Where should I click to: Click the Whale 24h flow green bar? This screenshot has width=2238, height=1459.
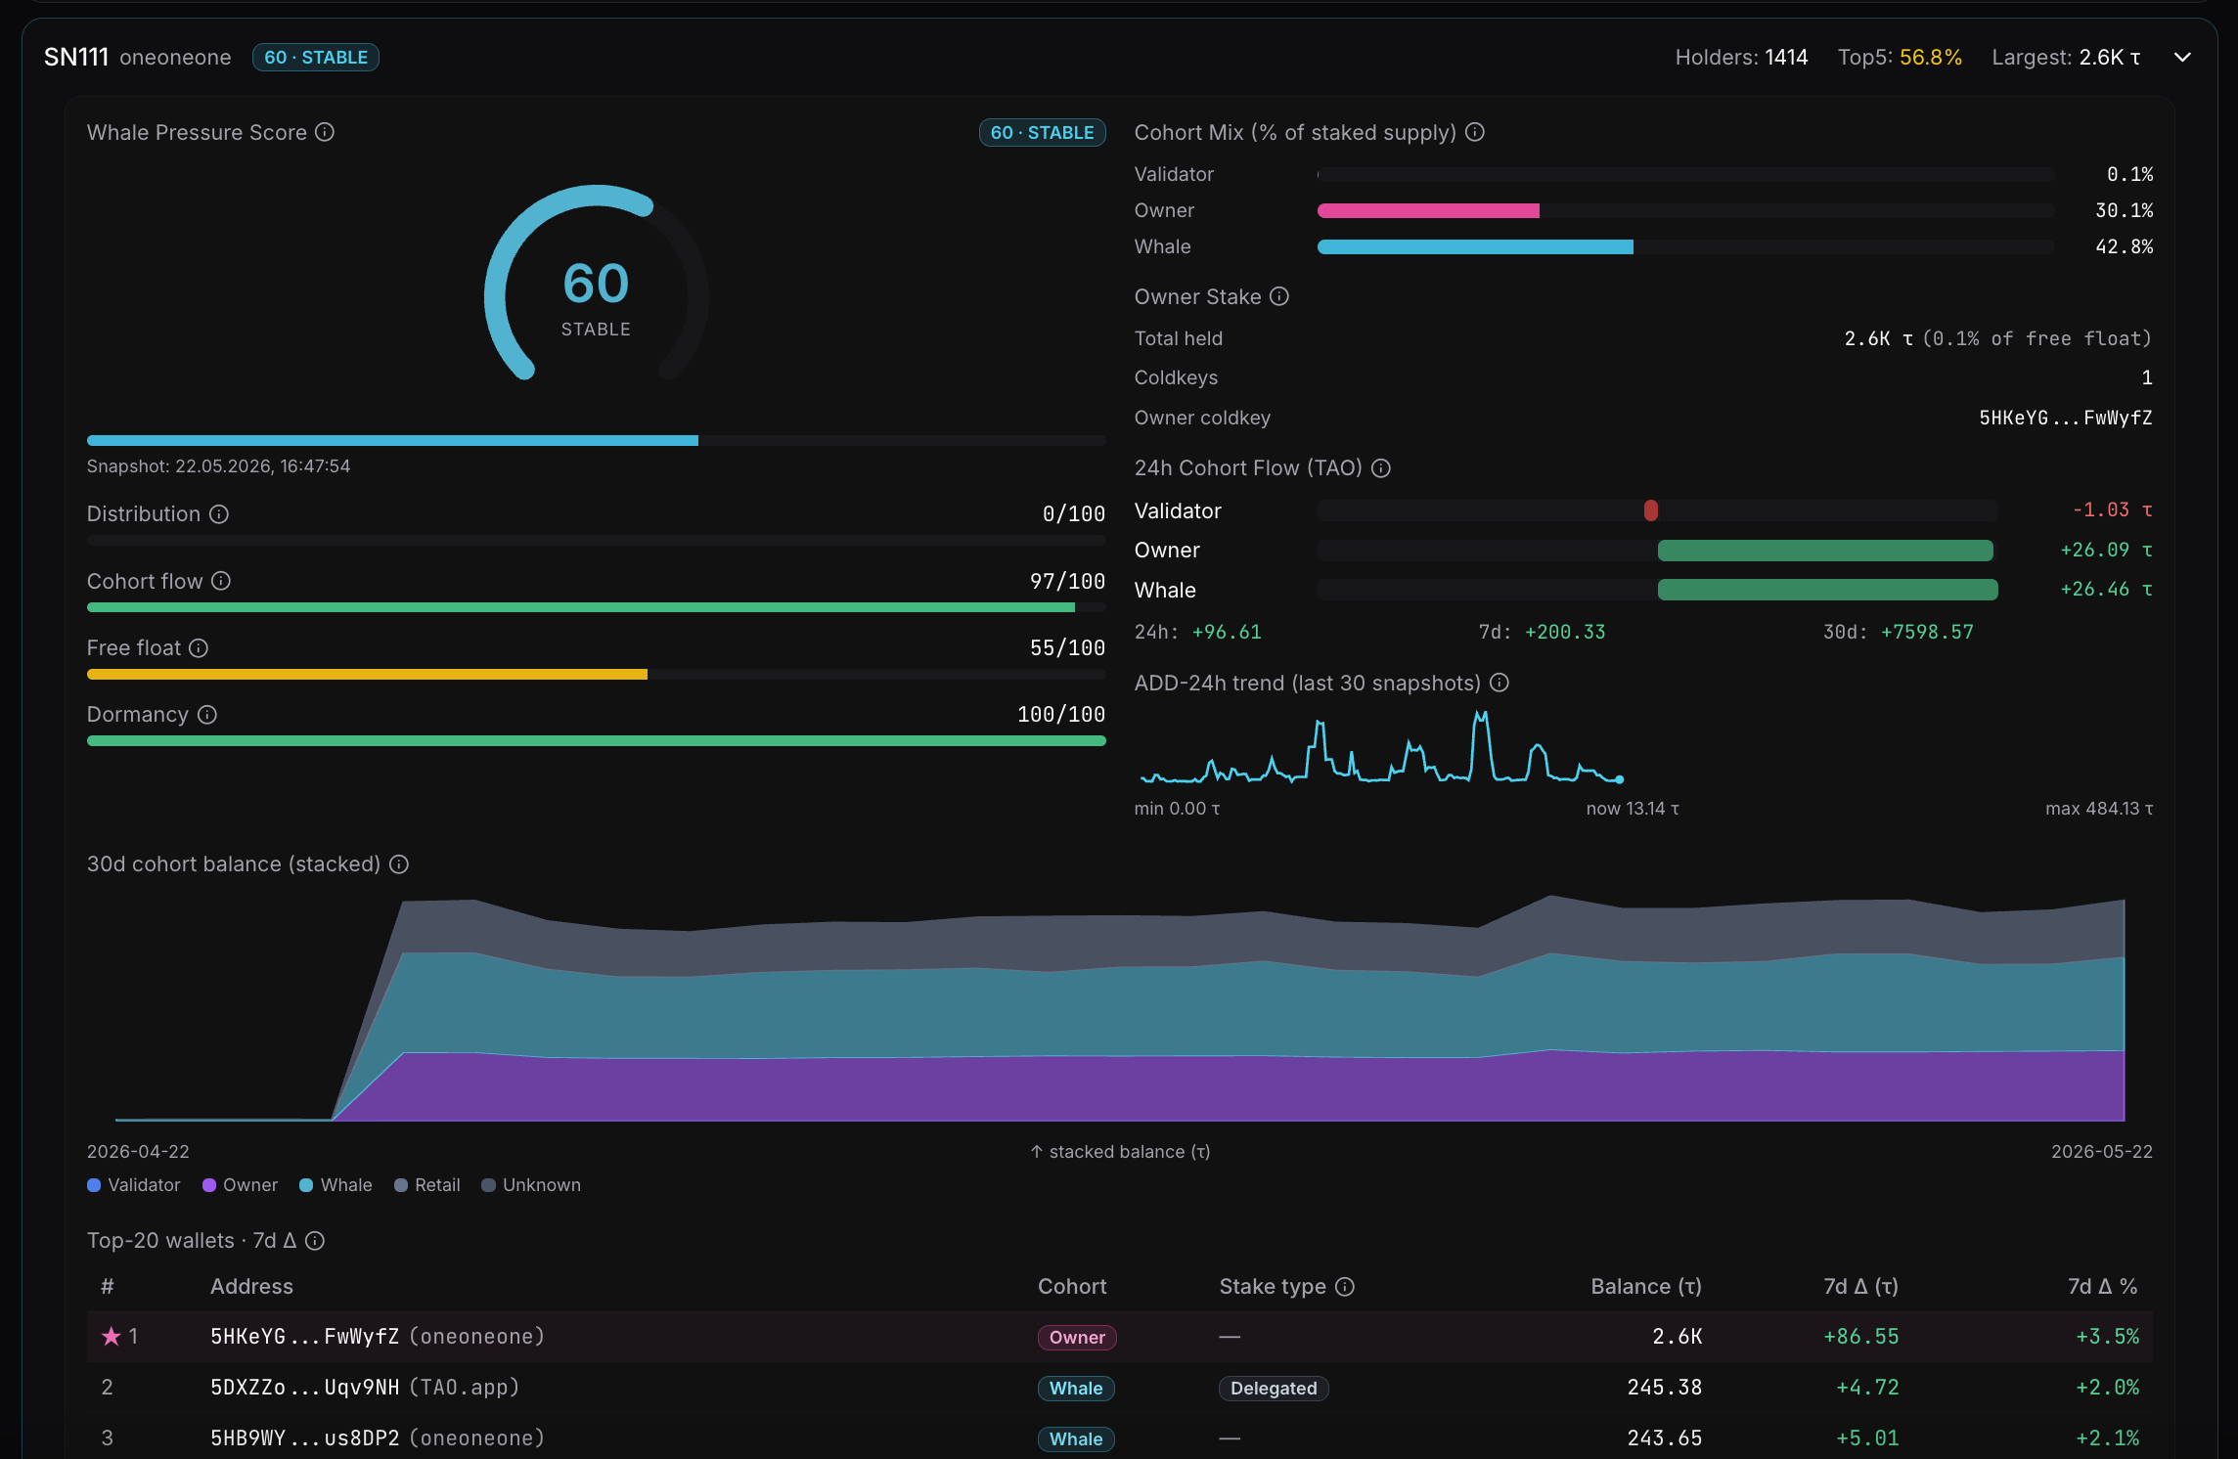pos(1828,590)
